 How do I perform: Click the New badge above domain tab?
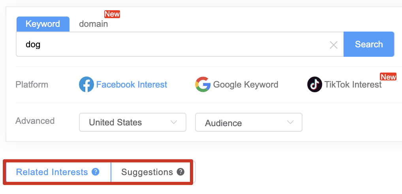pos(112,14)
